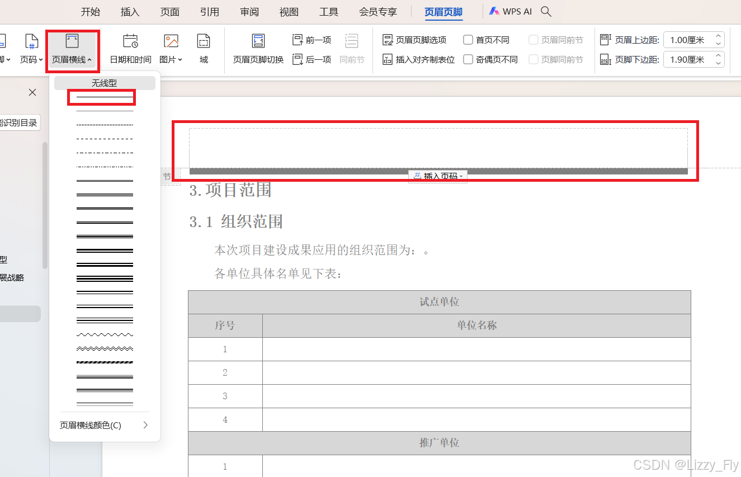Close the left sidebar panel with X
The width and height of the screenshot is (741, 477).
32,92
